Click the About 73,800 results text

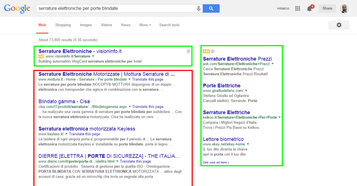[68, 40]
